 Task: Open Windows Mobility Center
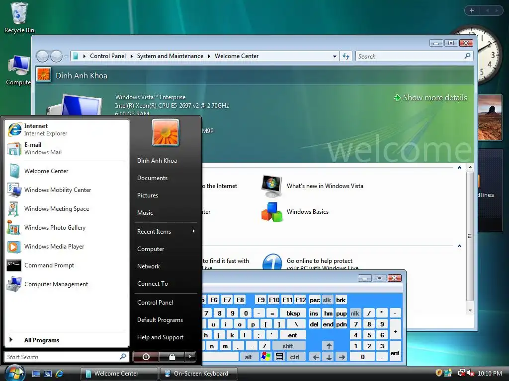click(x=67, y=190)
